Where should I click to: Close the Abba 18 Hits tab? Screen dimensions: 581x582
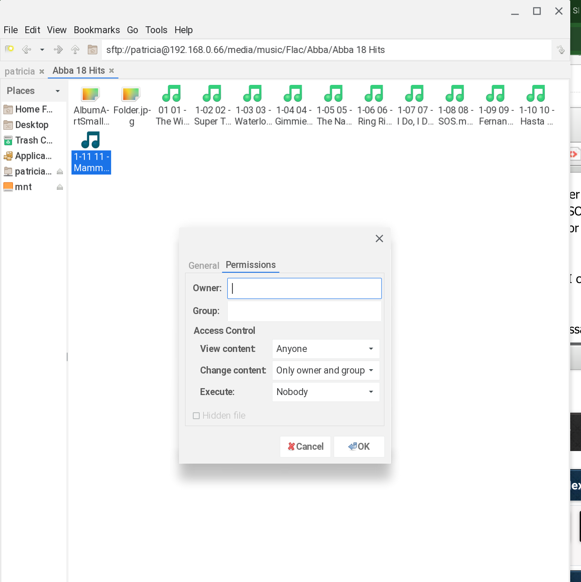coord(111,71)
